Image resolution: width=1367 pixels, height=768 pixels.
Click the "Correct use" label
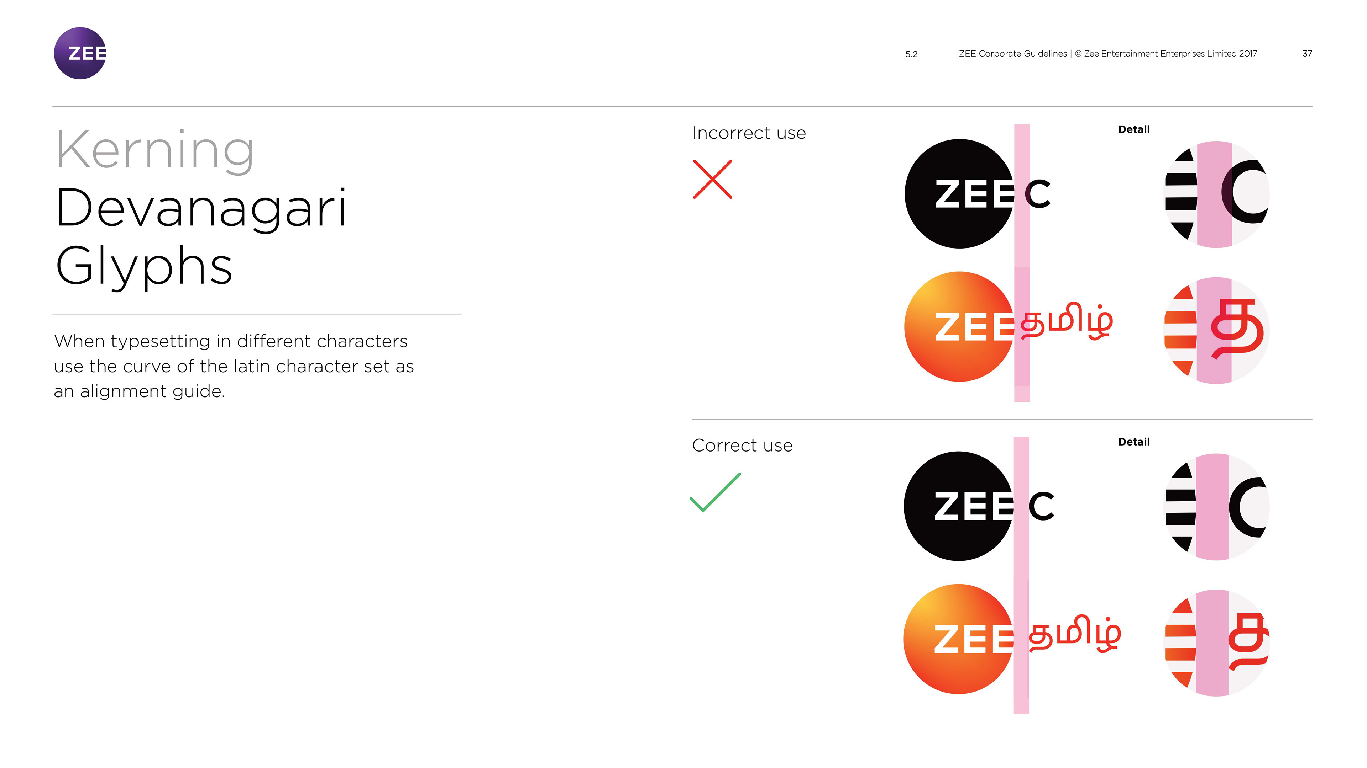[x=742, y=445]
